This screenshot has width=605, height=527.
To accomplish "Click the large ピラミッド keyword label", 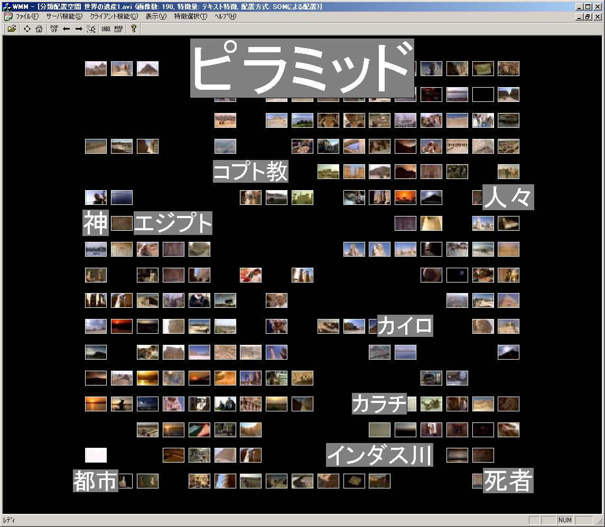I will click(x=302, y=69).
